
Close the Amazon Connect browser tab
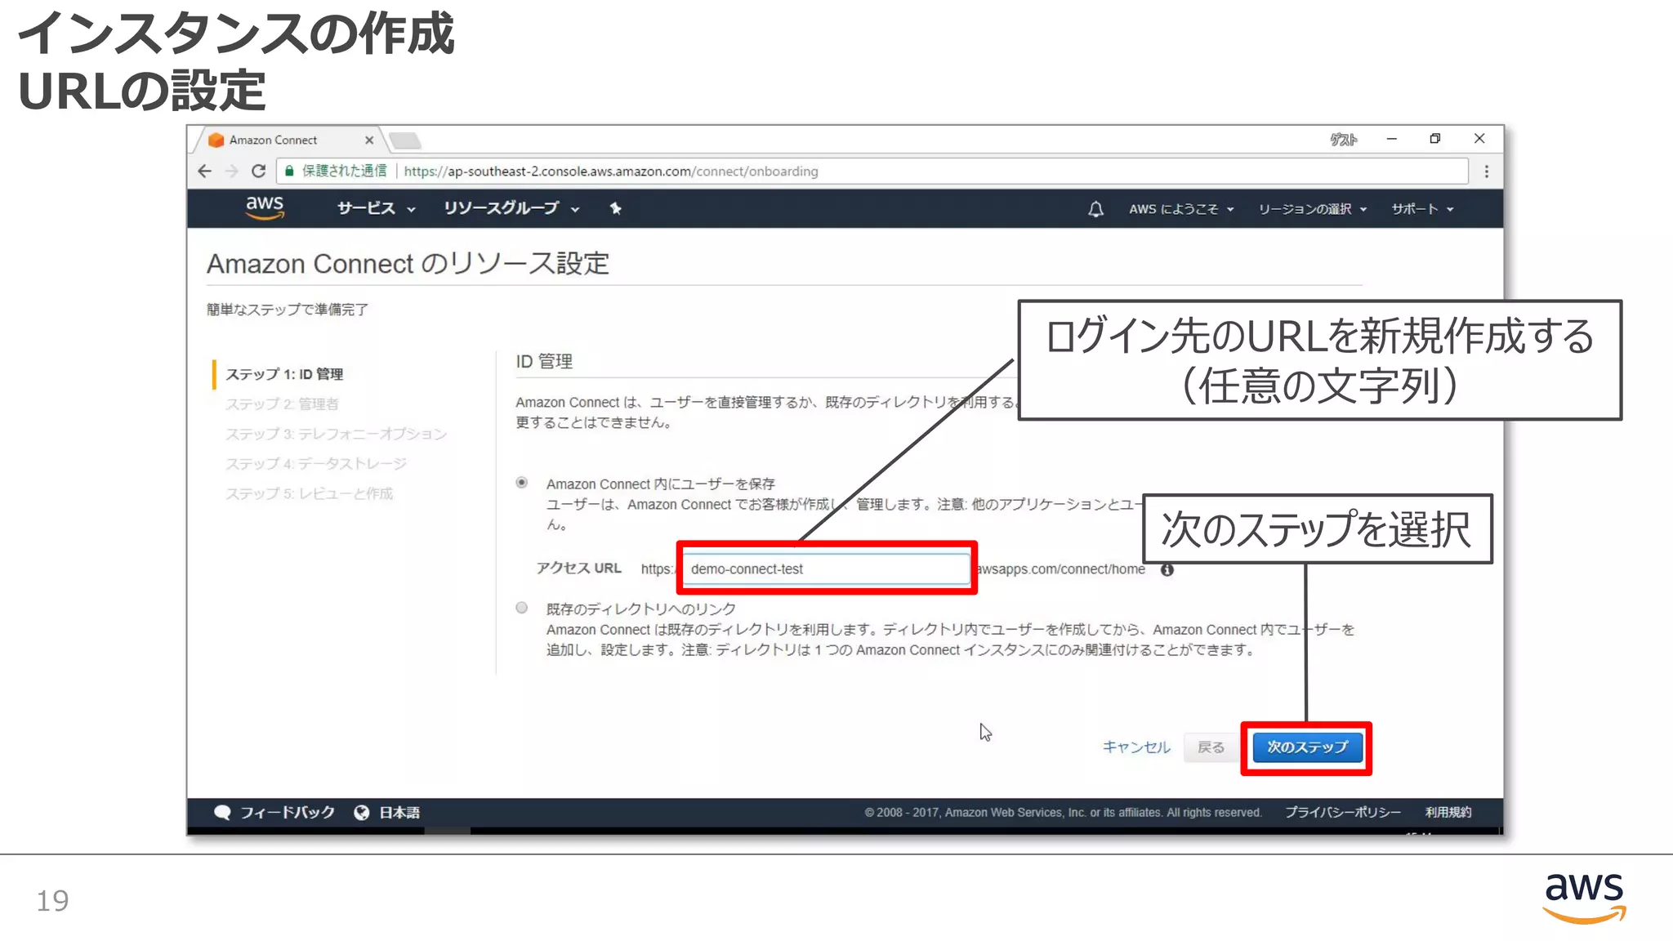click(x=369, y=140)
